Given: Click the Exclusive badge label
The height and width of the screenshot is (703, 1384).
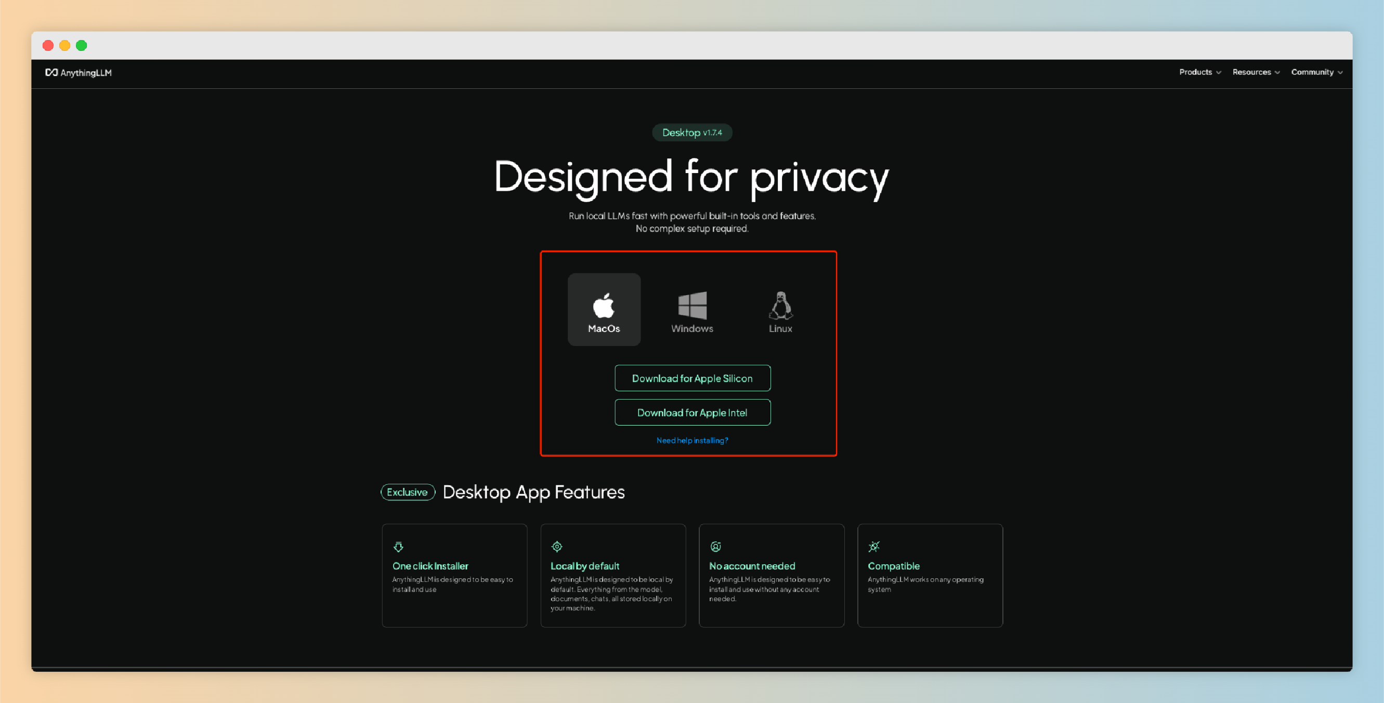Looking at the screenshot, I should tap(407, 492).
